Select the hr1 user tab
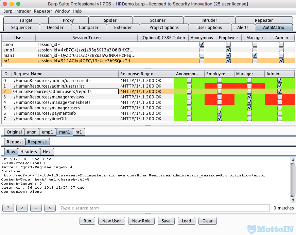This screenshot has width=296, height=235. tap(79, 132)
